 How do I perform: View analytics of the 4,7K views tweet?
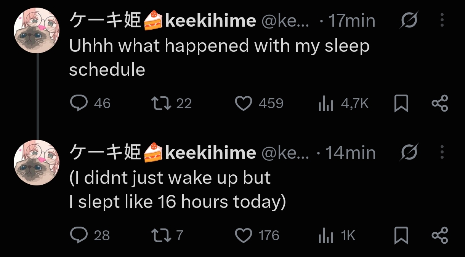click(x=326, y=104)
